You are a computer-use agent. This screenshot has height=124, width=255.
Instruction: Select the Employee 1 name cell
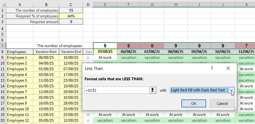[x=19, y=57]
